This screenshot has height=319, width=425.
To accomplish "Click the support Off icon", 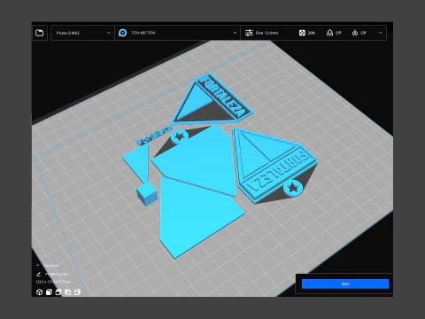I will 329,33.
